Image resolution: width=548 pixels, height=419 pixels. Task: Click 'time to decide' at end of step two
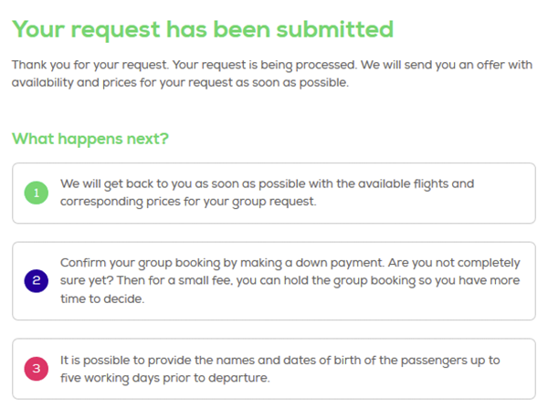[102, 299]
